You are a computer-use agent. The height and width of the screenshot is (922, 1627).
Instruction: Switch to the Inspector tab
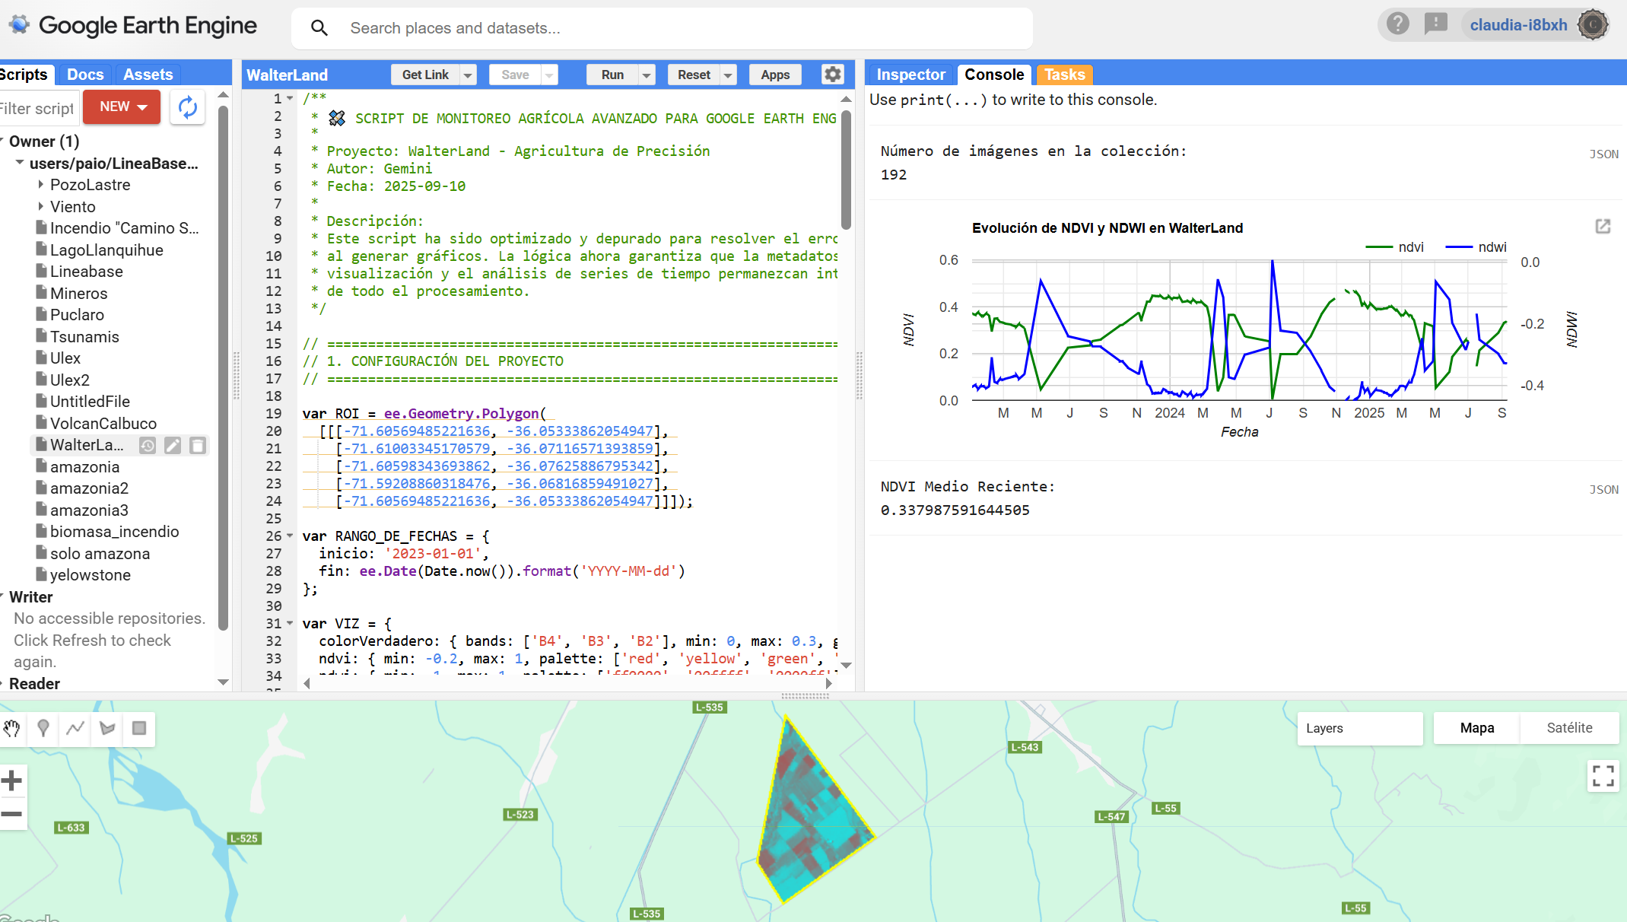coord(910,75)
